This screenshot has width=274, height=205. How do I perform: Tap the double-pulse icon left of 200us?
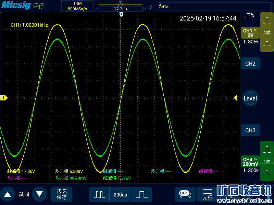pos(99,195)
